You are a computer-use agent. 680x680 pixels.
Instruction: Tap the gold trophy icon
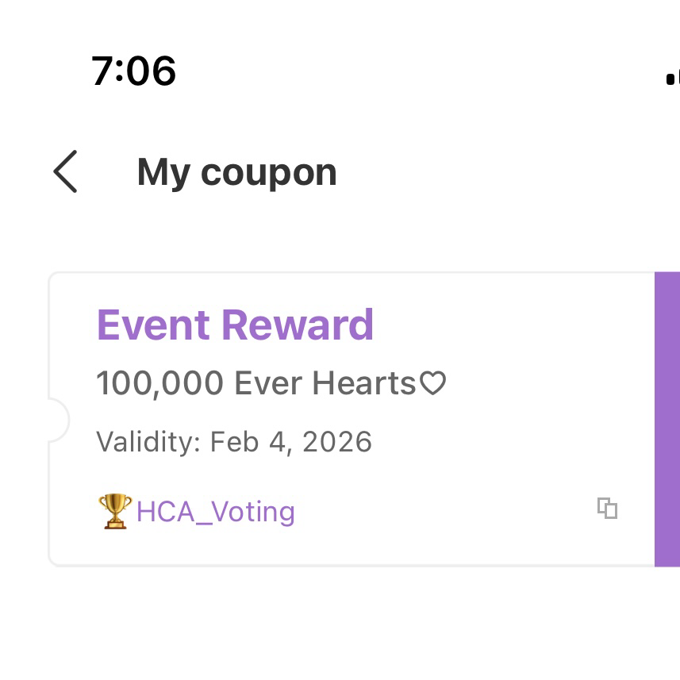(114, 511)
